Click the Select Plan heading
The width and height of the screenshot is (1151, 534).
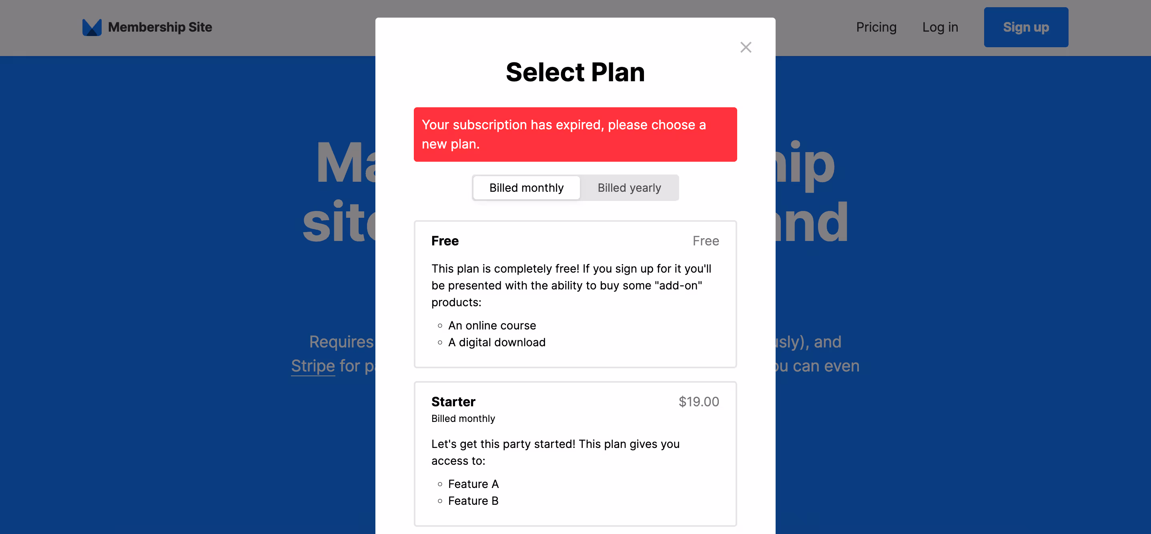click(575, 72)
